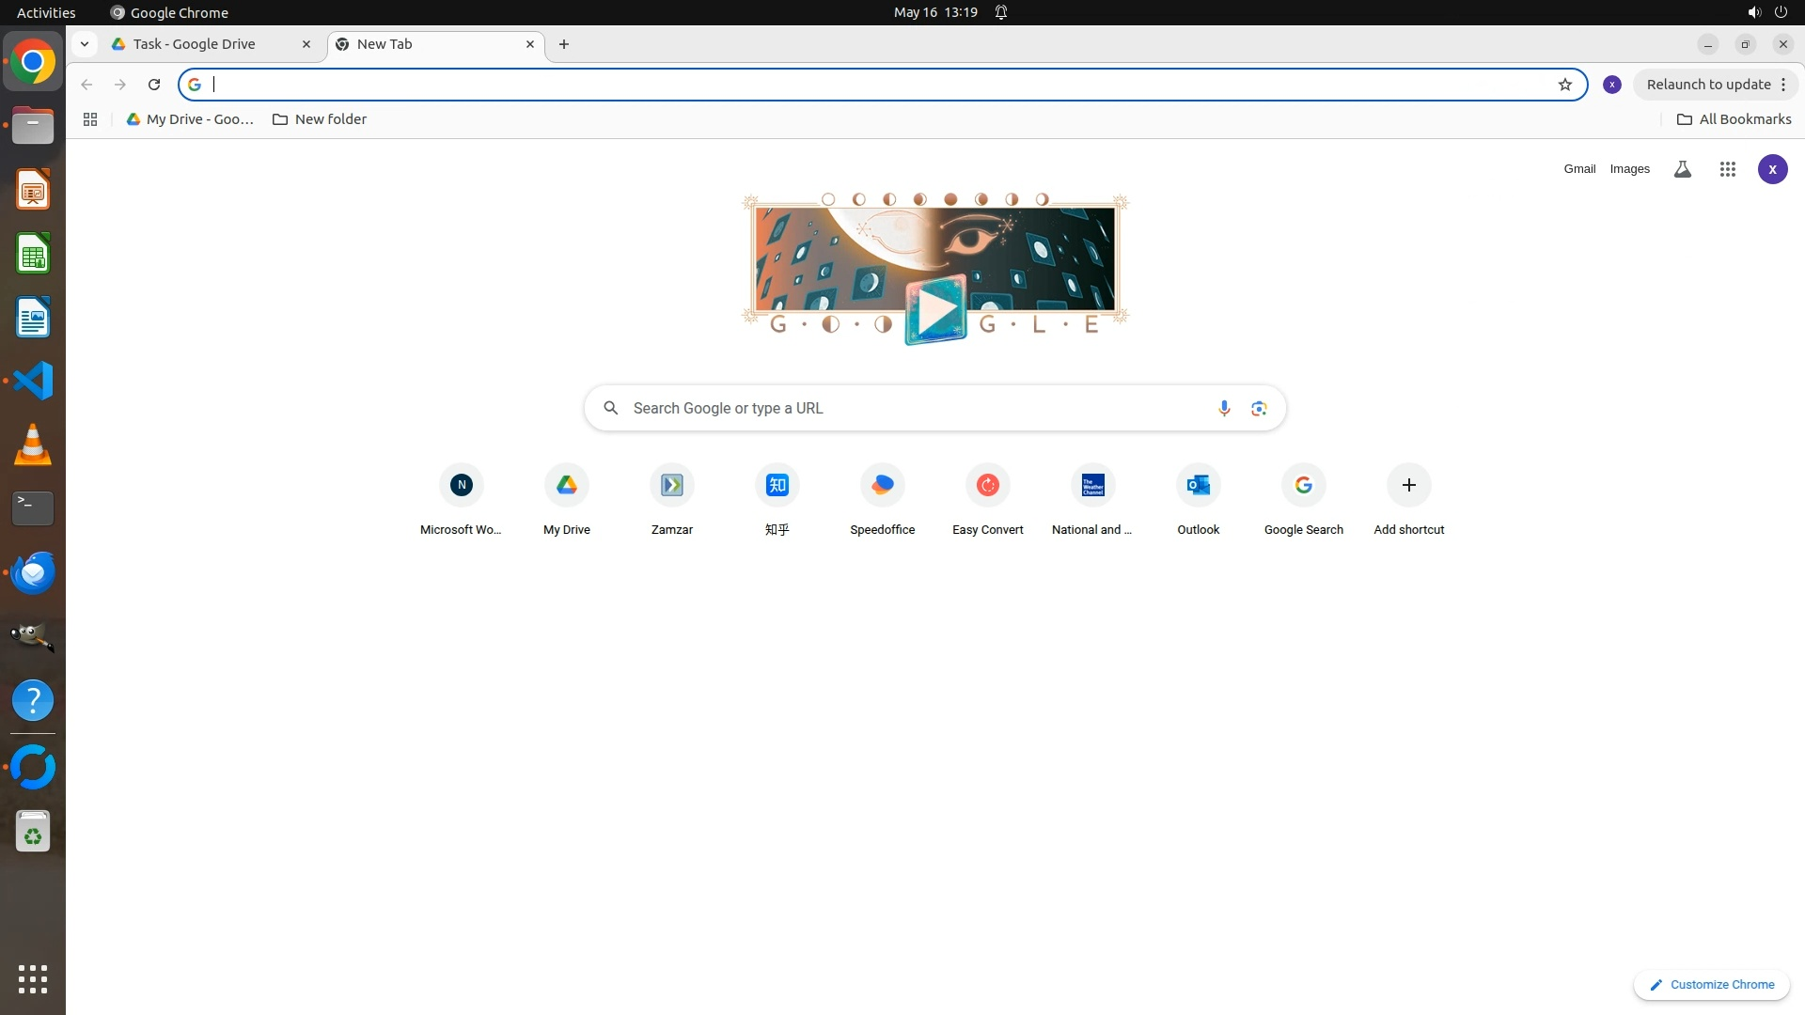Open Google Lens image search icon
The height and width of the screenshot is (1015, 1805).
pos(1259,408)
